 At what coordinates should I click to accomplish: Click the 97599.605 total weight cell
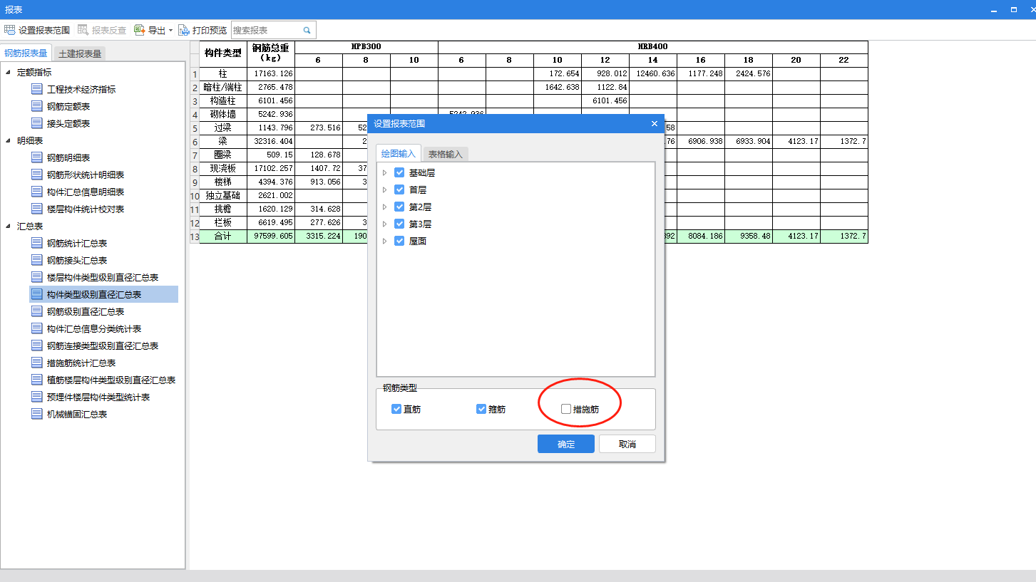tap(271, 236)
